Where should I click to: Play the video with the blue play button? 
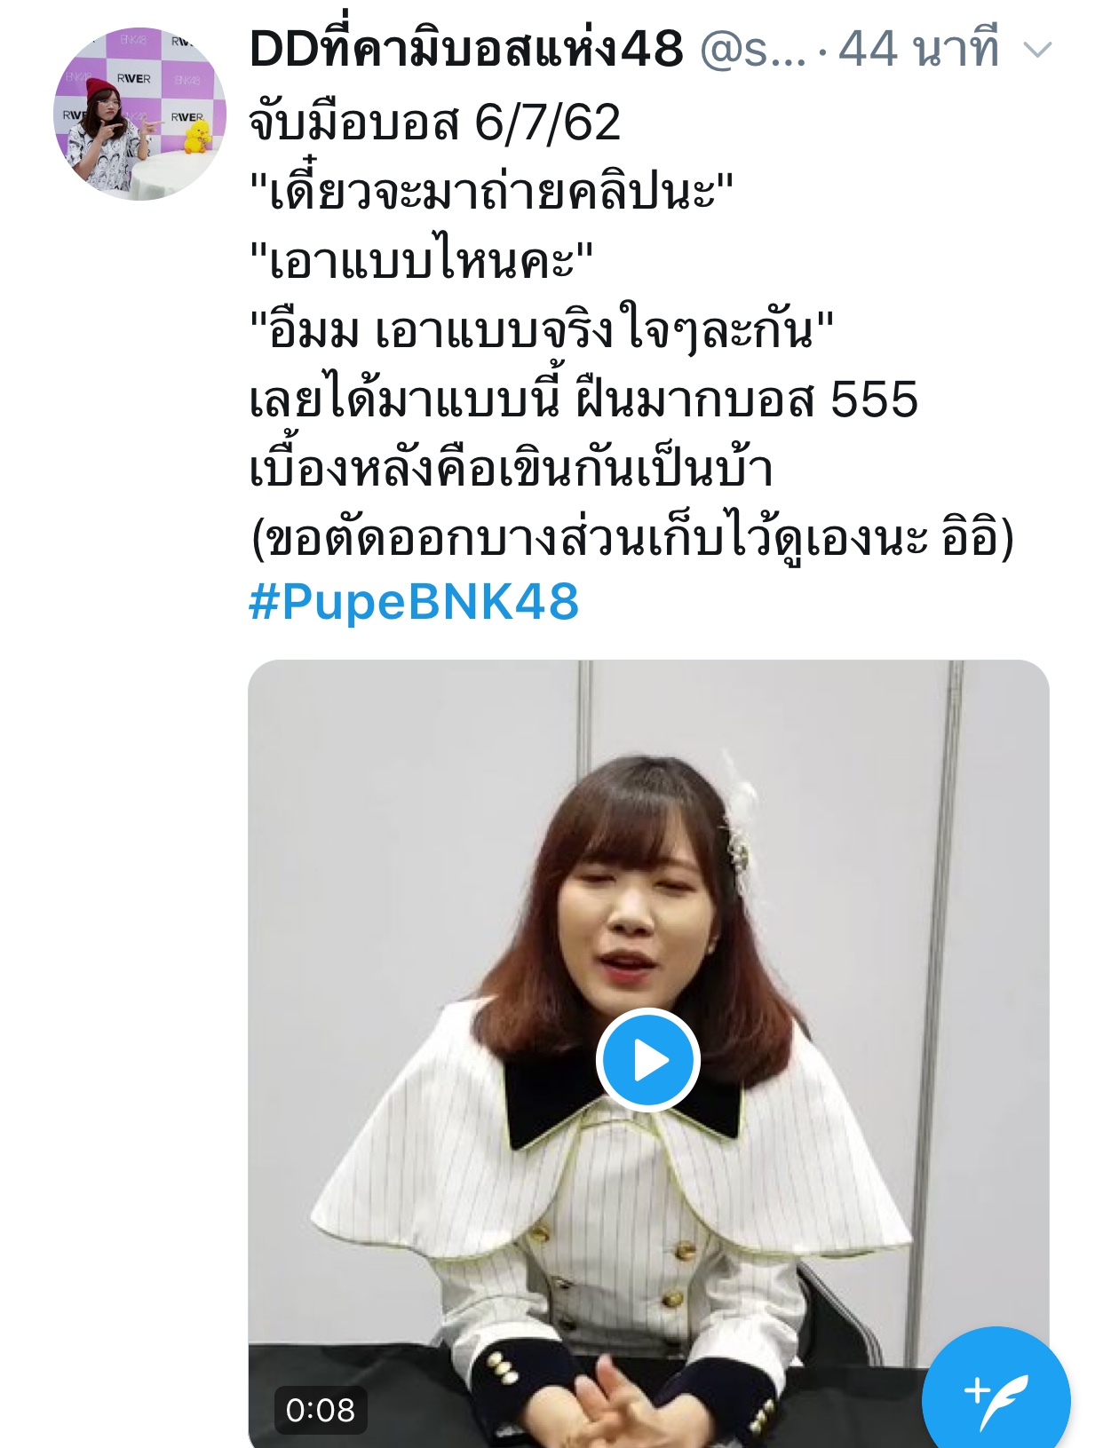click(x=648, y=1060)
